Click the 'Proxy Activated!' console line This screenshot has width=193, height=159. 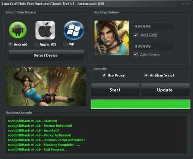click(x=39, y=135)
